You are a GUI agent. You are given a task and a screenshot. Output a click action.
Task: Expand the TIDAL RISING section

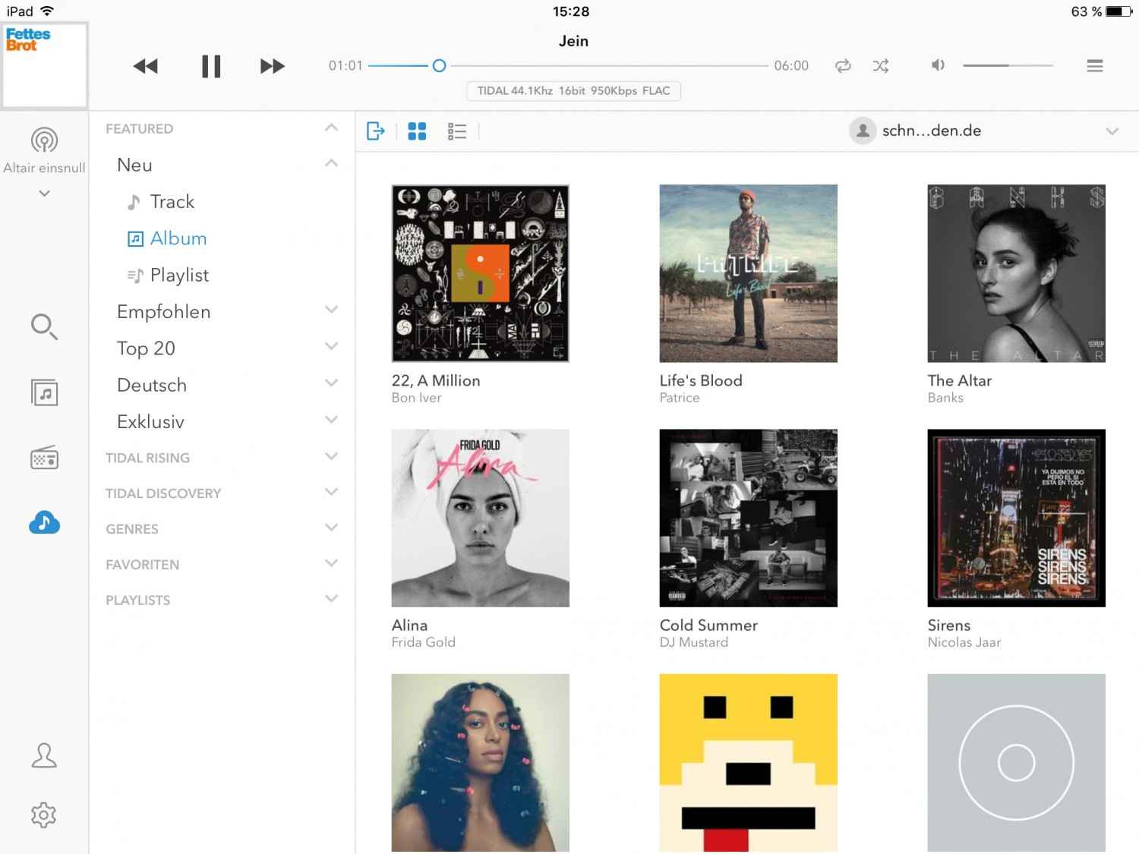click(x=331, y=456)
